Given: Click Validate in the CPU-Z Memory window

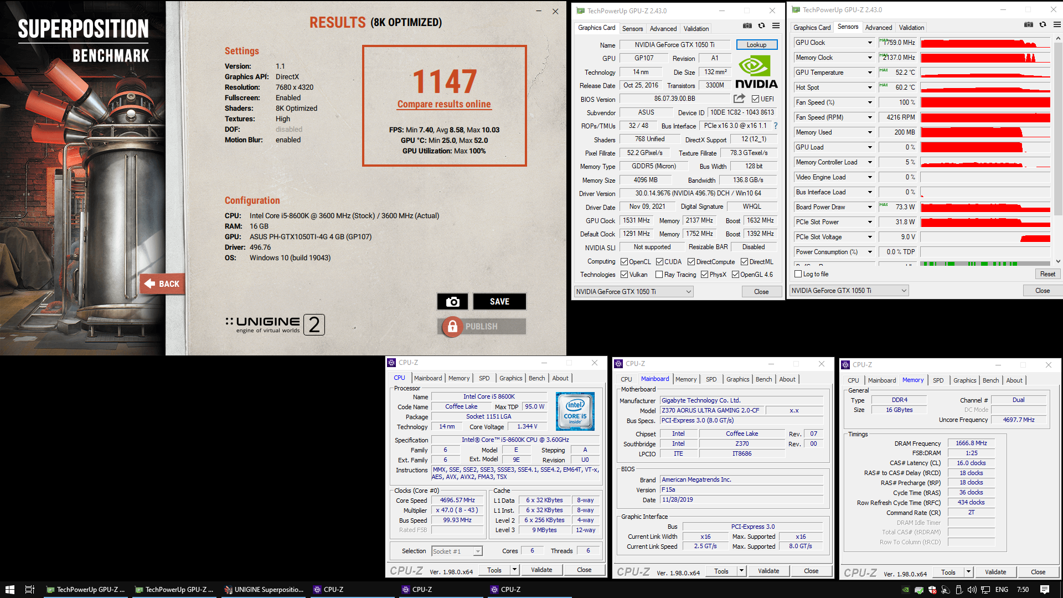Looking at the screenshot, I should [995, 572].
